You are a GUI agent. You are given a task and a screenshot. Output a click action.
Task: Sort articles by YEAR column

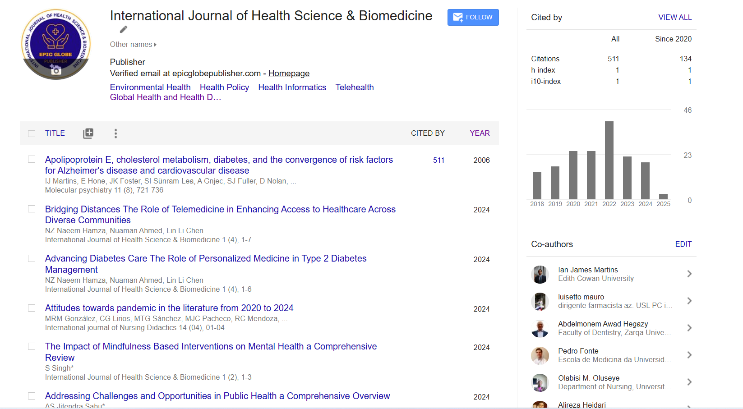click(x=480, y=133)
